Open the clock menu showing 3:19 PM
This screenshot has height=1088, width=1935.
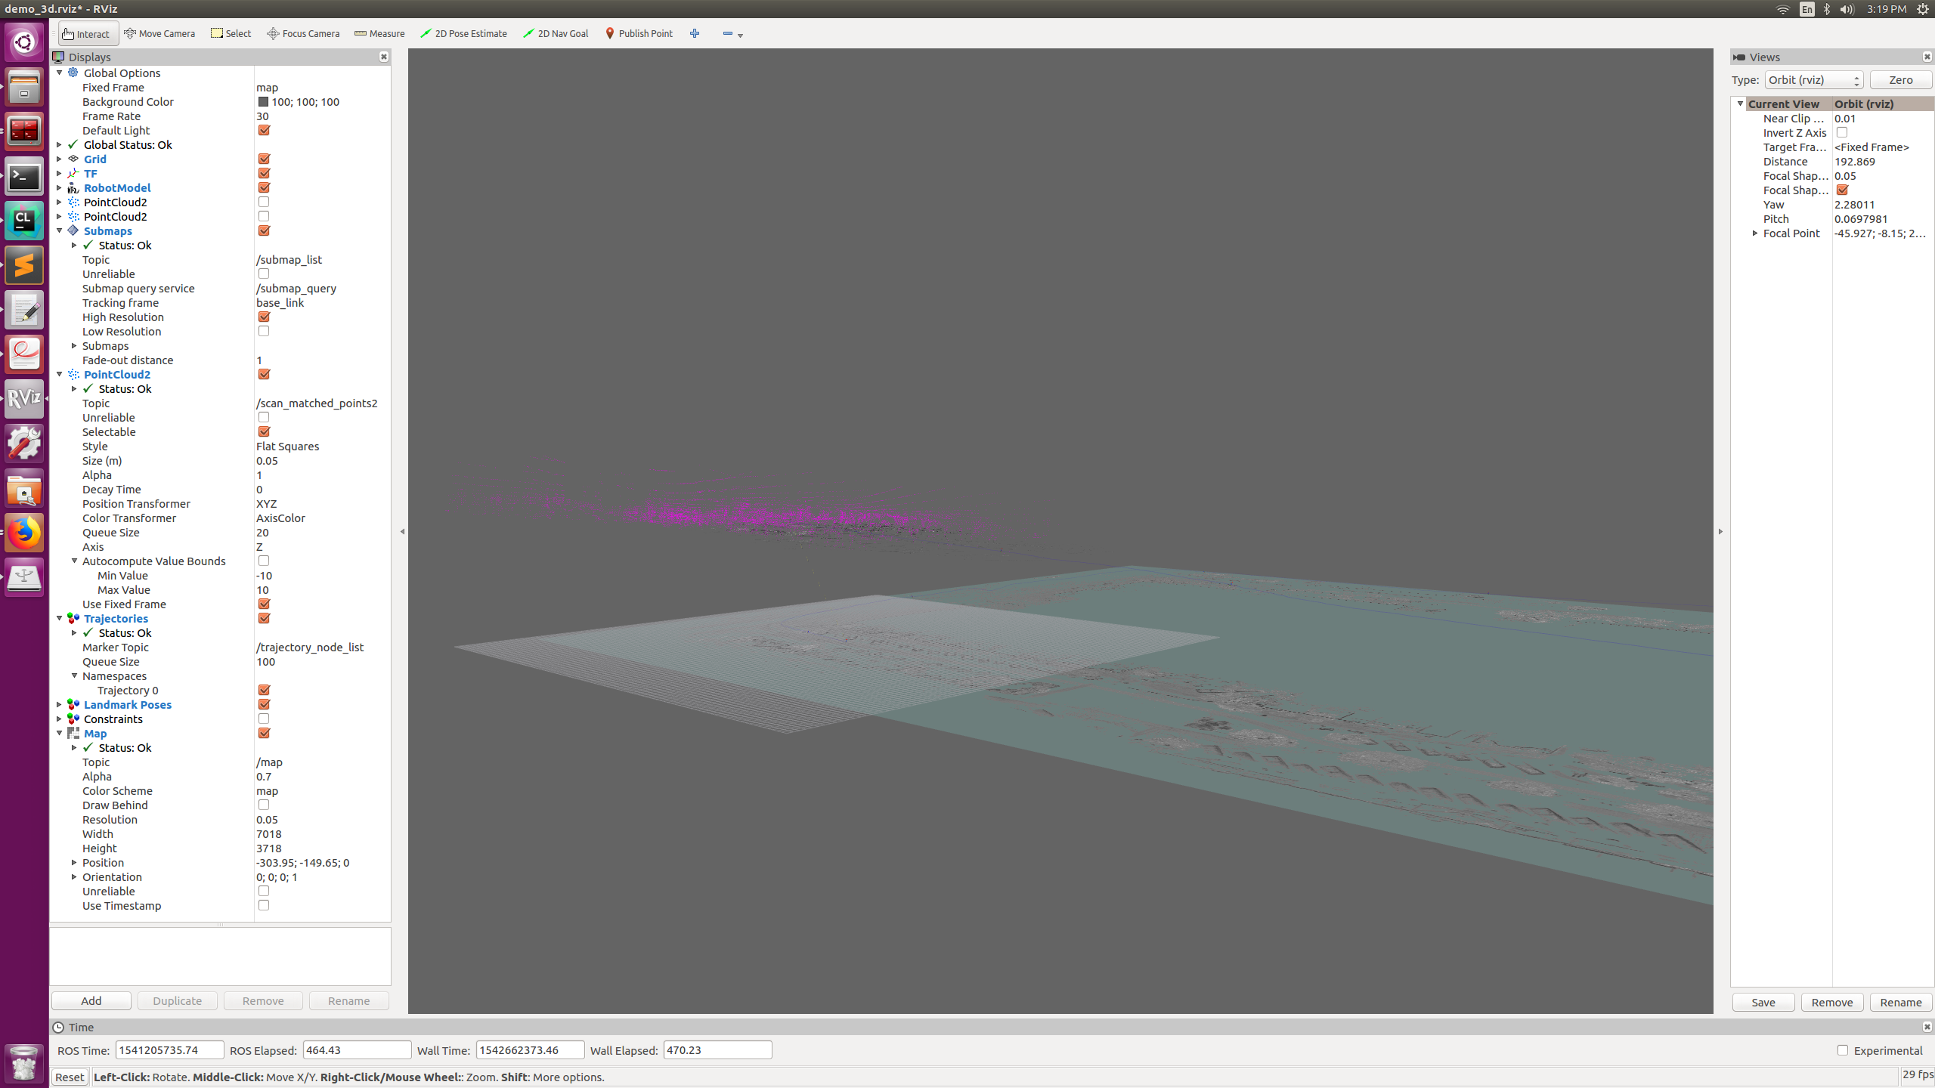pyautogui.click(x=1887, y=9)
